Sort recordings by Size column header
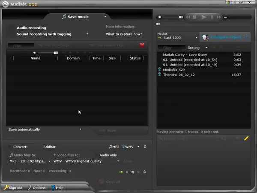 point(112,58)
